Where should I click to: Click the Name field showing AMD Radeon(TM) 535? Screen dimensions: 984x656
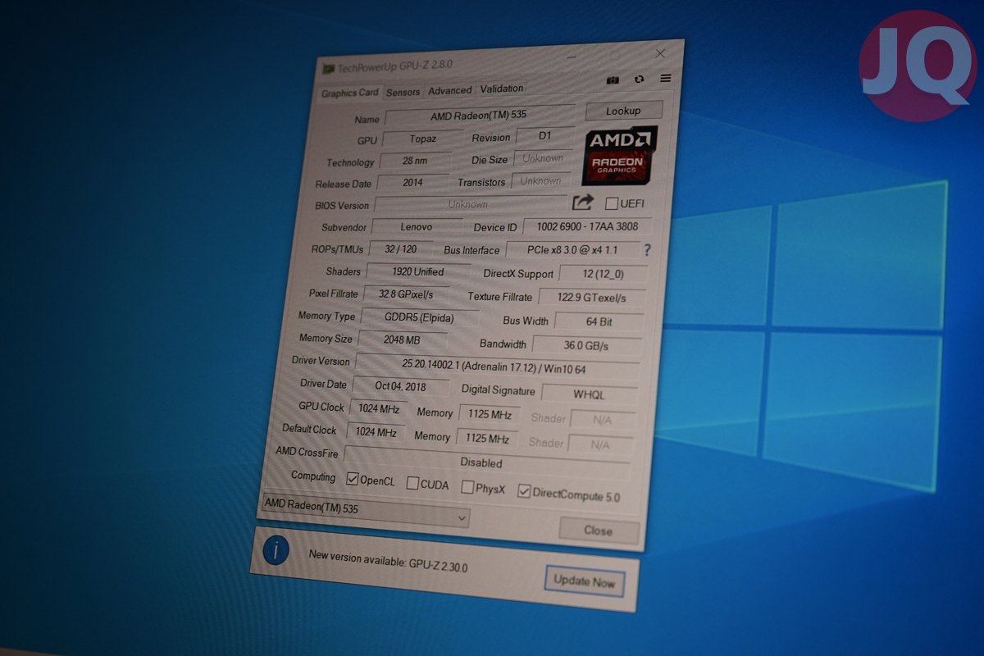tap(480, 116)
